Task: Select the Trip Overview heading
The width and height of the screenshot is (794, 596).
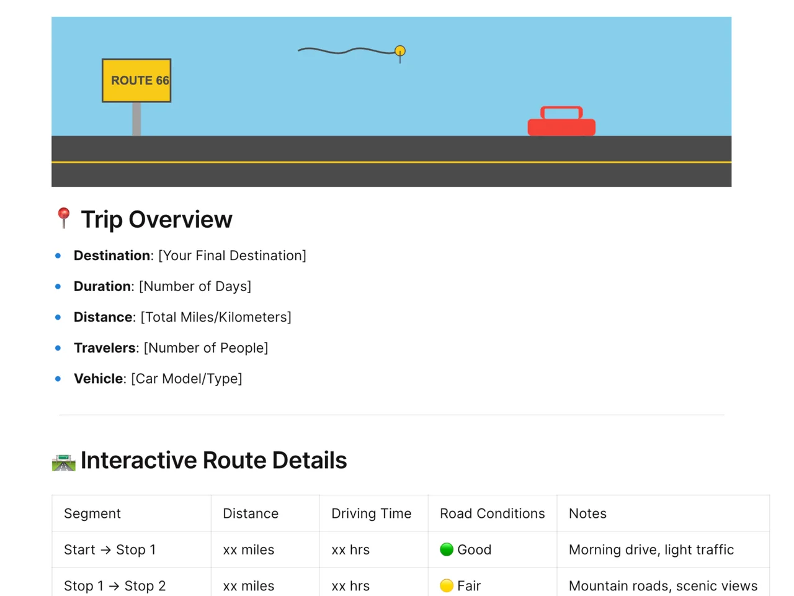Action: coord(156,219)
